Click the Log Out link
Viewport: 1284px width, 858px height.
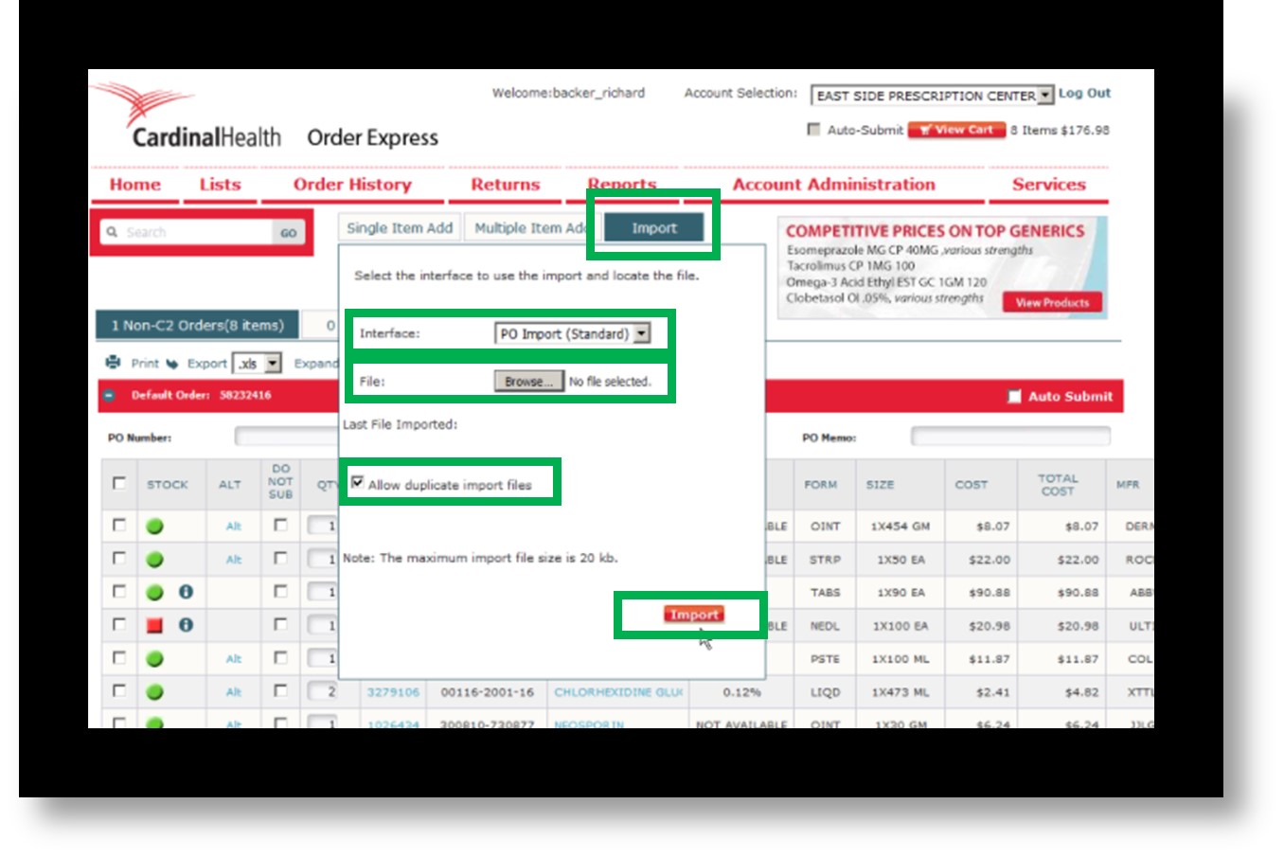point(1084,93)
